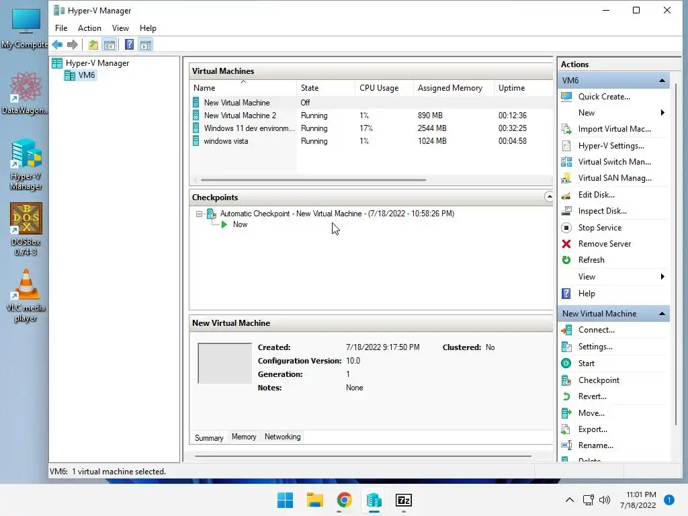The width and height of the screenshot is (688, 516).
Task: Open the Windows Start menu
Action: [x=285, y=500]
